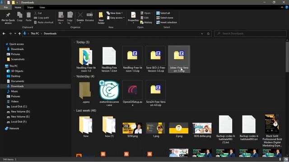Open the New item dropdown
This screenshot has width=289, height=162.
(115, 13)
